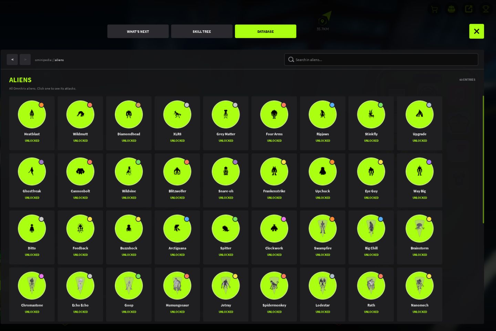
Task: Open the trophy achievements icon
Action: coord(486,9)
